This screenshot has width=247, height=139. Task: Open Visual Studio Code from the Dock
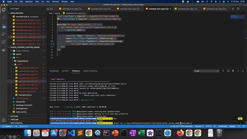71,133
